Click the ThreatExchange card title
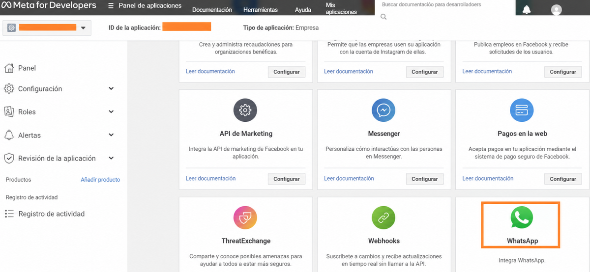 point(246,241)
